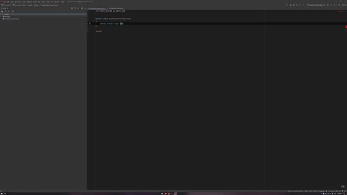Place the cursor after the class name in the editor
The image size is (347, 195).
pyautogui.click(x=123, y=24)
